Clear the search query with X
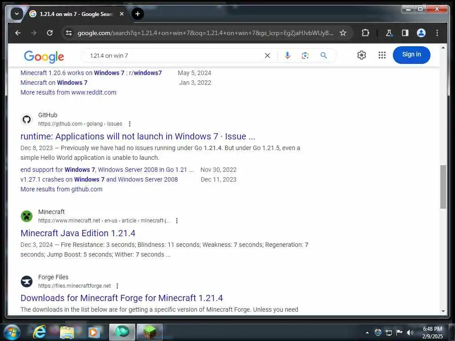This screenshot has width=455, height=341. 267,56
